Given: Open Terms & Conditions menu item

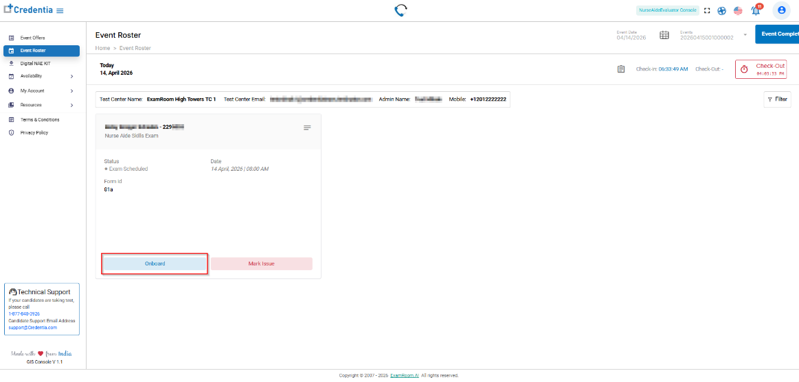Looking at the screenshot, I should pyautogui.click(x=40, y=119).
